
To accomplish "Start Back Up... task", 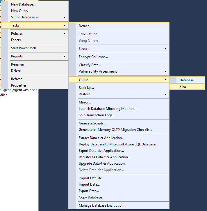I will pos(86,88).
